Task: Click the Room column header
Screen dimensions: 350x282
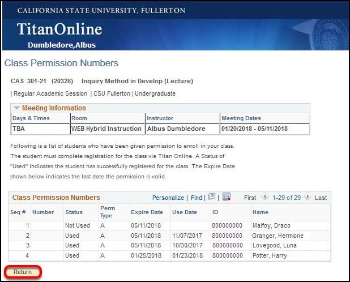Action: pyautogui.click(x=79, y=118)
